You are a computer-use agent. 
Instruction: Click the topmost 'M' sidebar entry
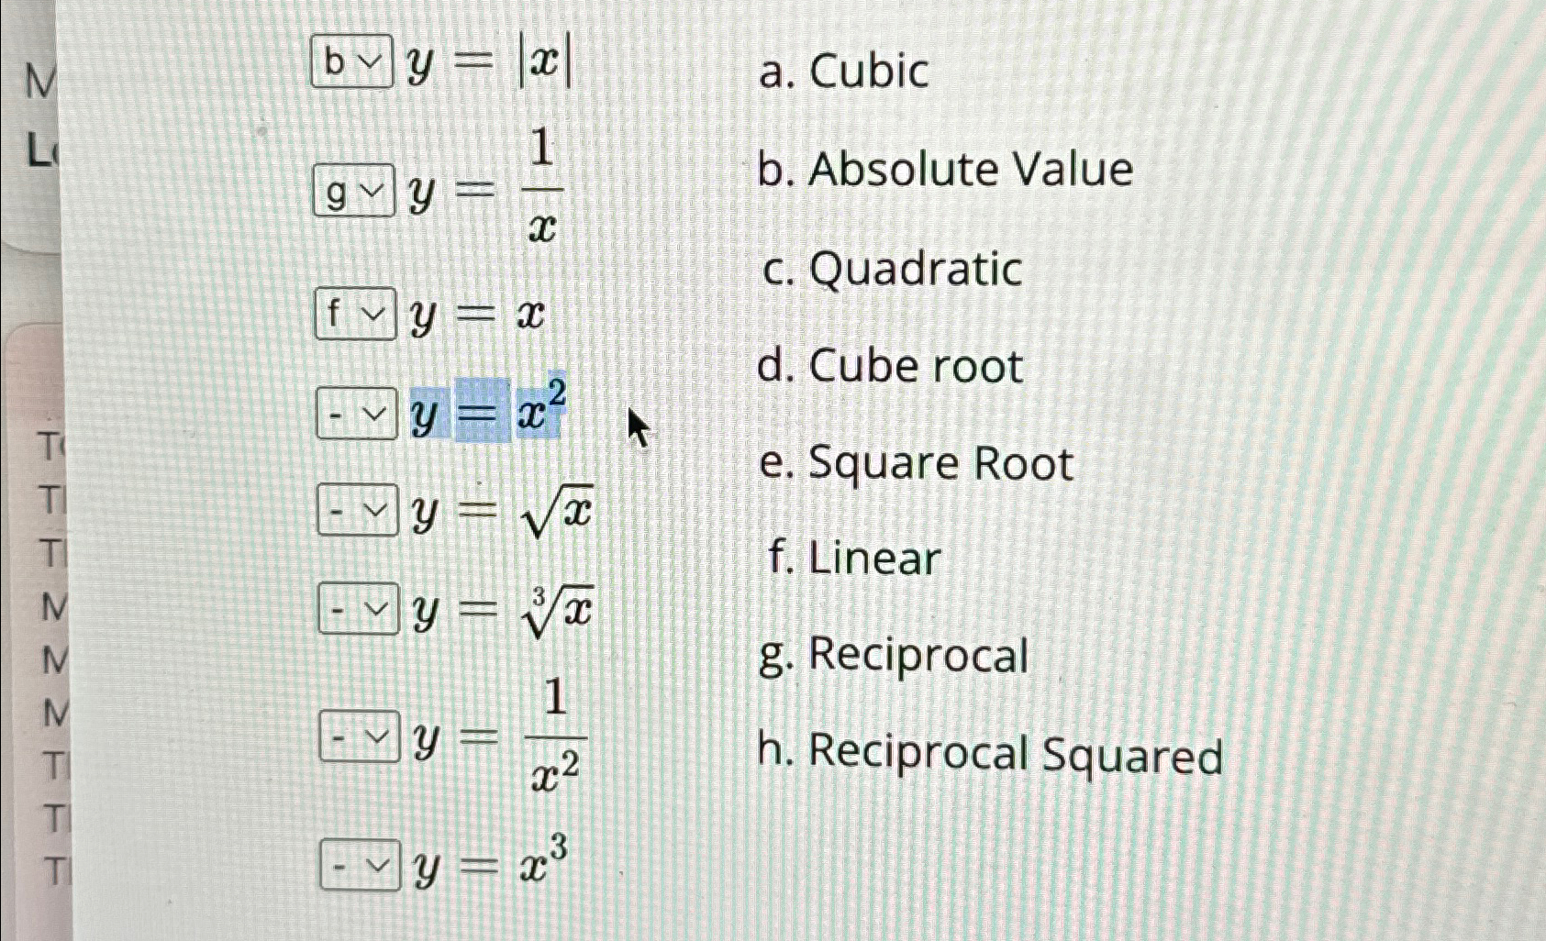pos(40,82)
